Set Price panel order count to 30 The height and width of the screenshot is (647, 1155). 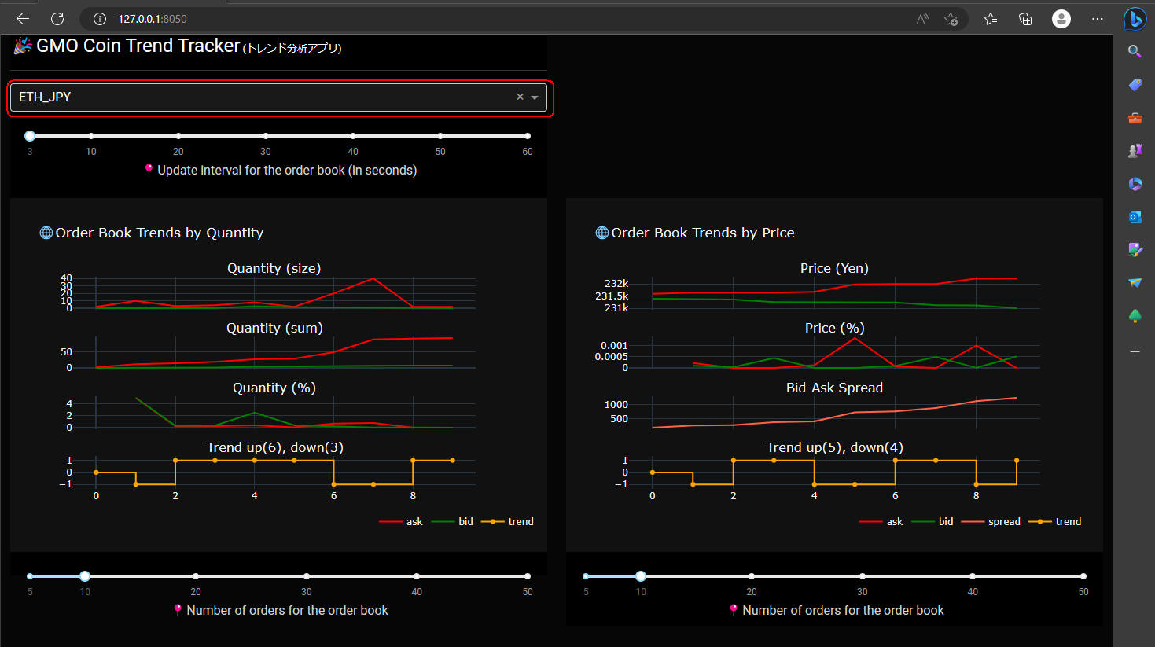pyautogui.click(x=863, y=576)
